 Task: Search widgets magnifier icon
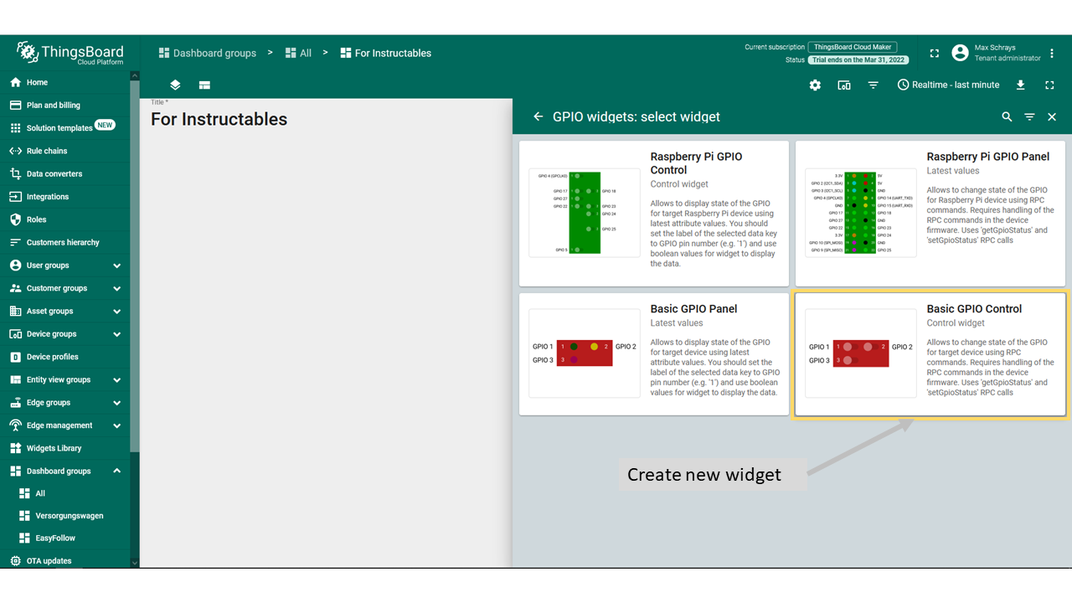pyautogui.click(x=1007, y=116)
